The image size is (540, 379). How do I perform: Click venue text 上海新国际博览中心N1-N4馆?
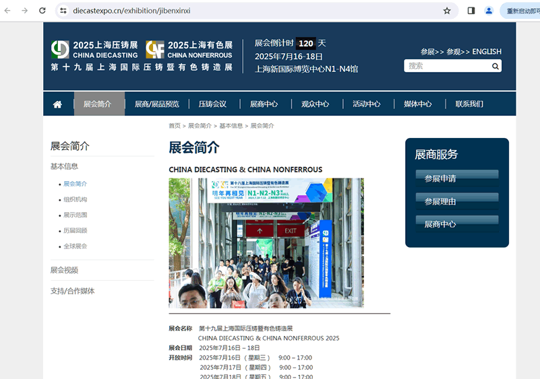click(x=307, y=69)
